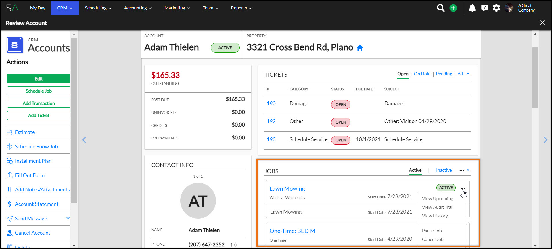Open the search magnifier in top bar
The image size is (552, 249).
(x=441, y=8)
